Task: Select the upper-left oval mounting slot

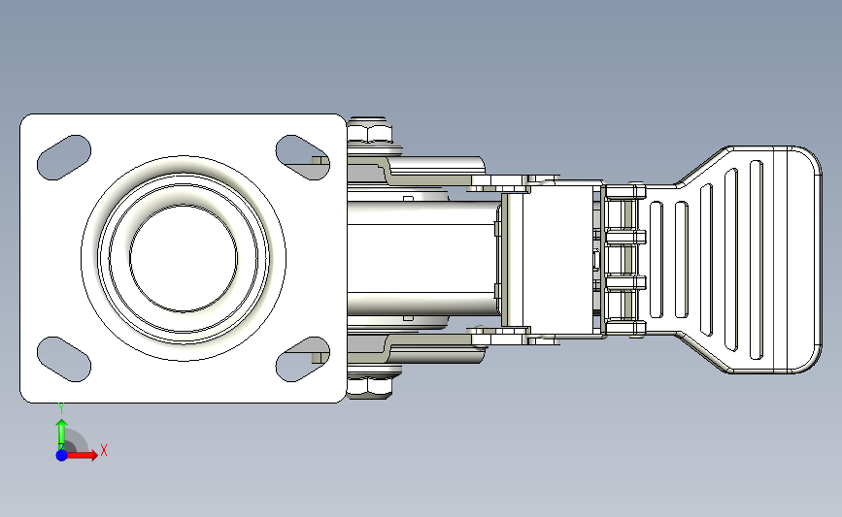Action: [x=64, y=157]
